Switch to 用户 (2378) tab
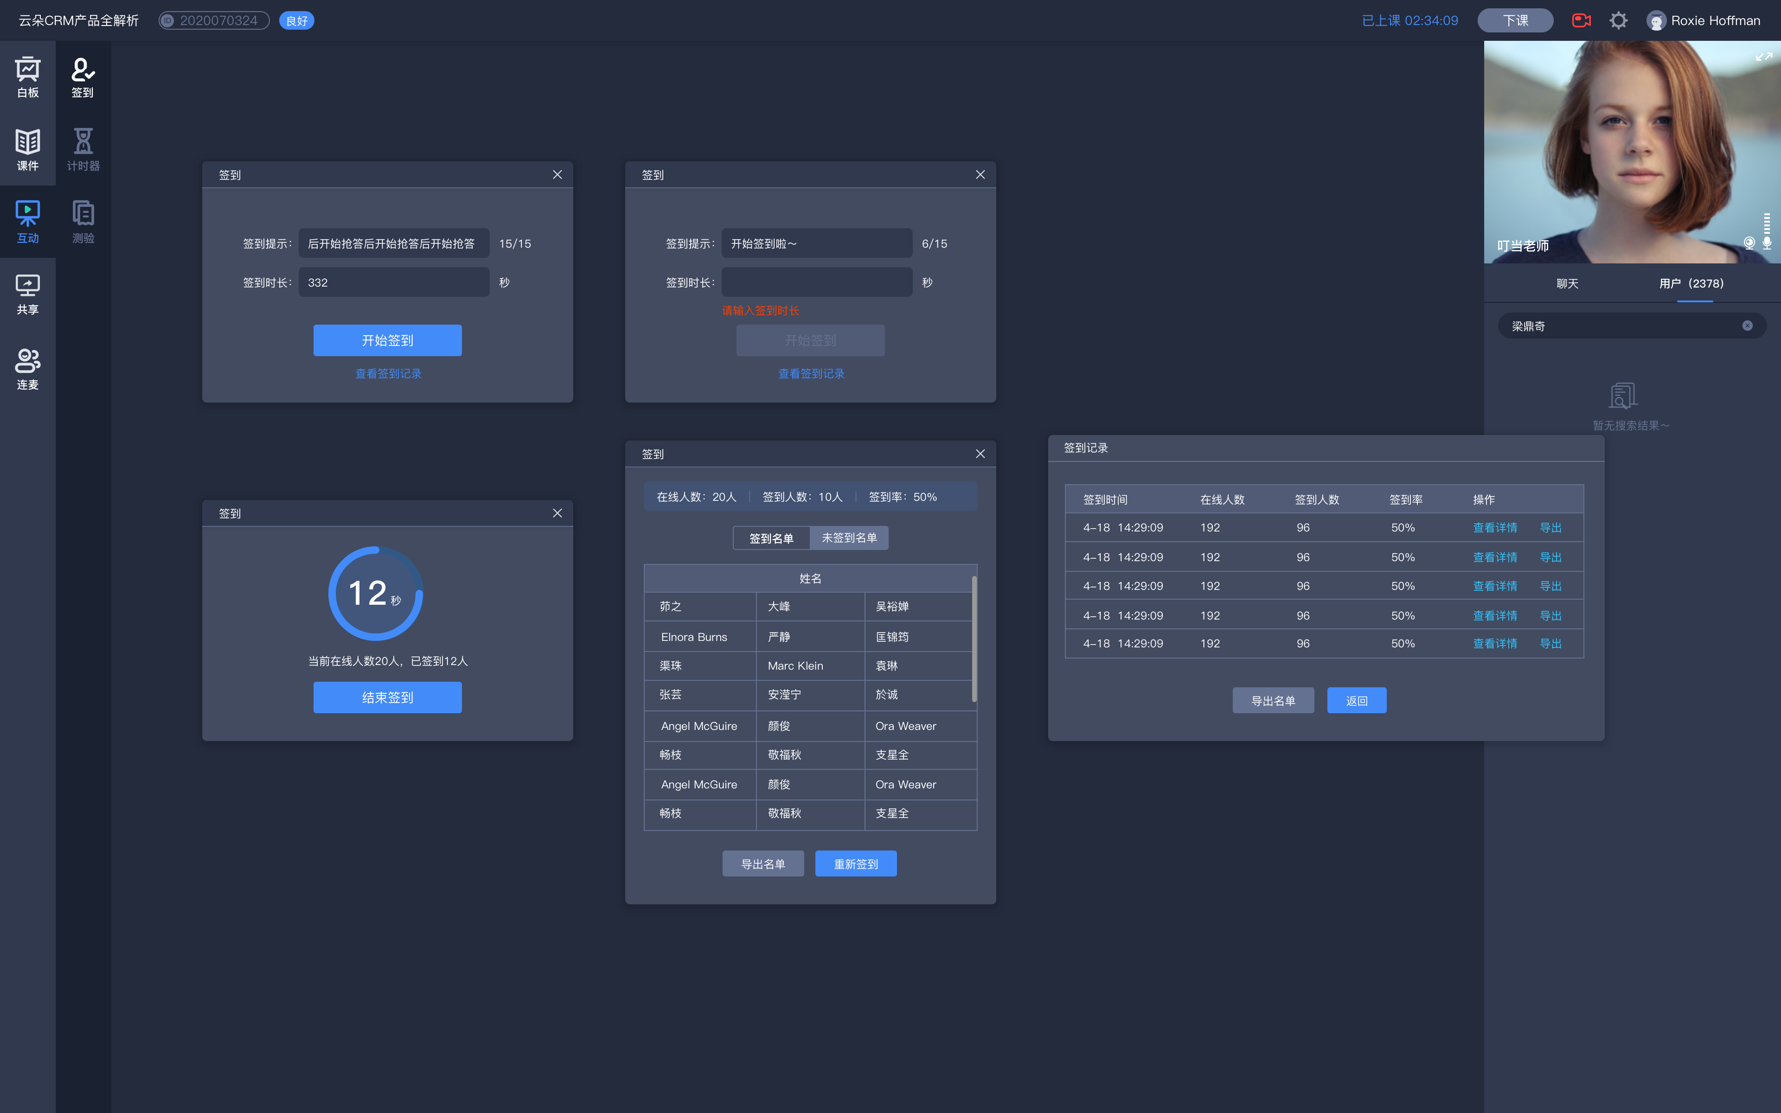 pos(1691,283)
